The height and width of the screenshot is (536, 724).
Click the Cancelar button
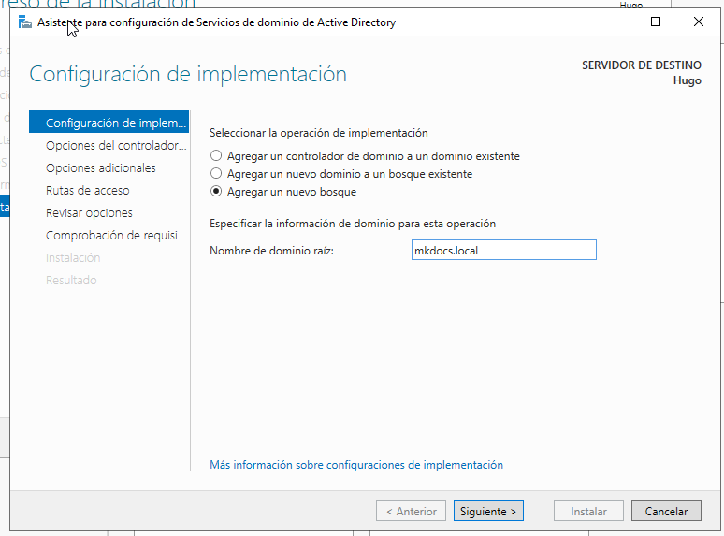[665, 511]
